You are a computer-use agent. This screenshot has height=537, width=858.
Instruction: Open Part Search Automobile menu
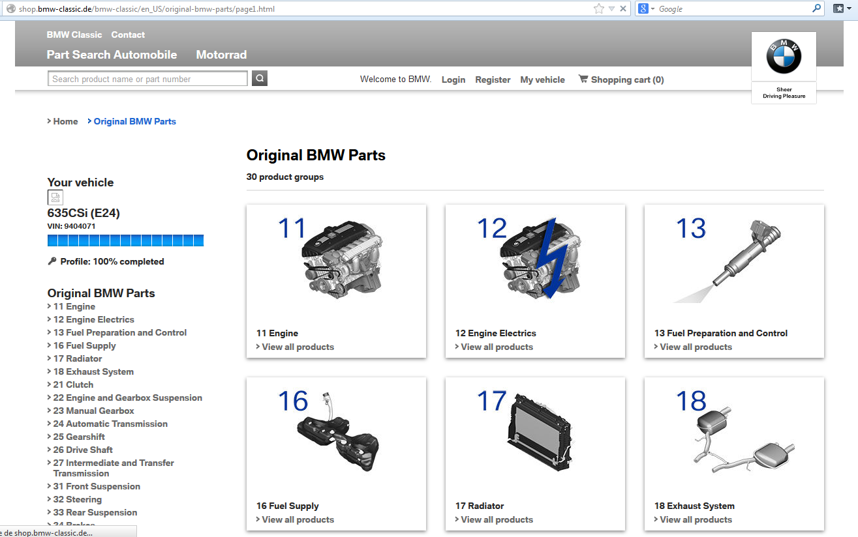tap(112, 55)
